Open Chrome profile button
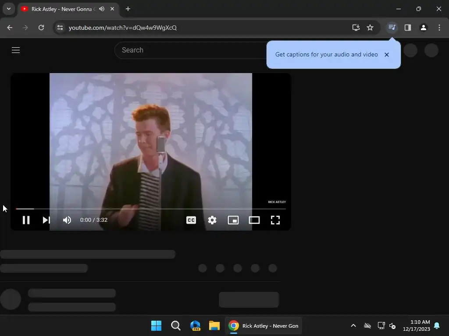 (x=424, y=28)
